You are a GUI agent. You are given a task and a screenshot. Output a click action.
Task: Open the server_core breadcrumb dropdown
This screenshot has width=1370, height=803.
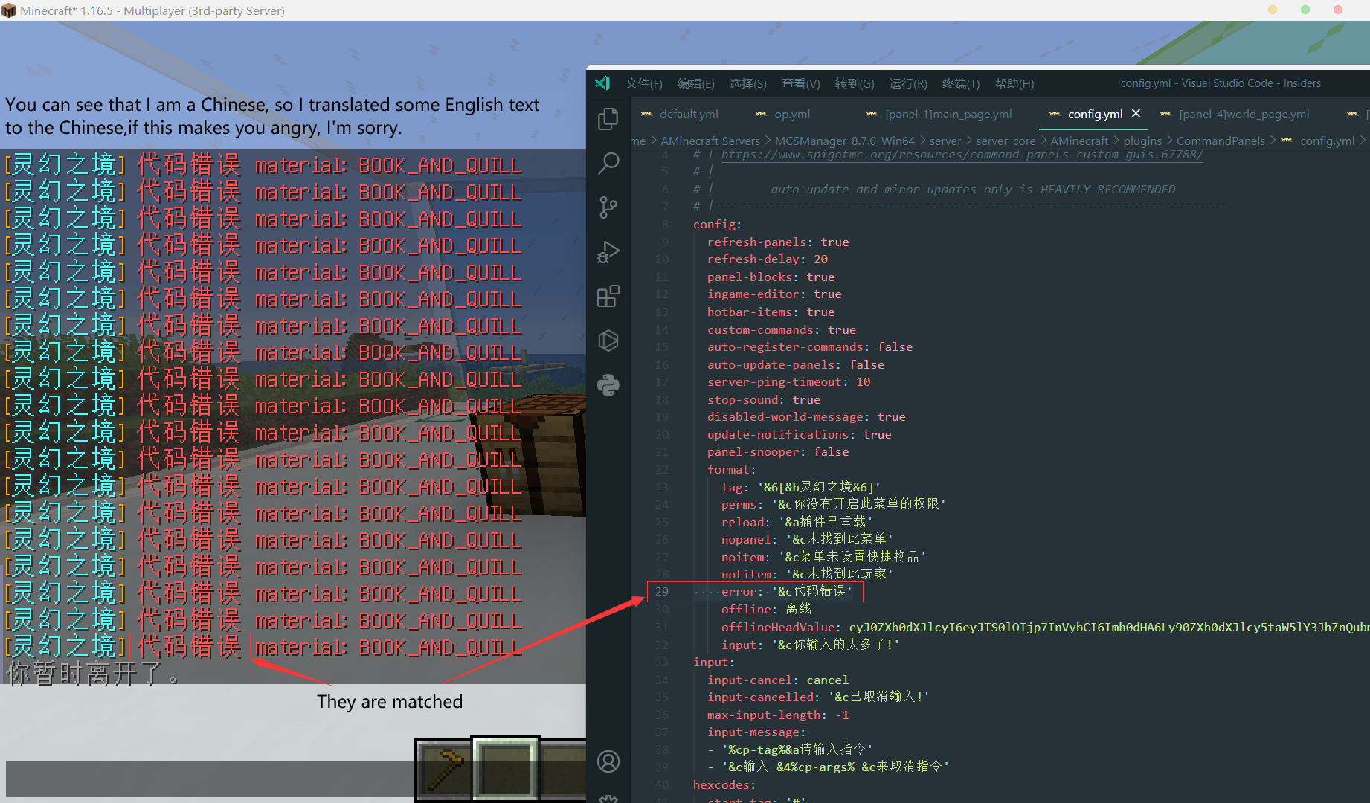[1006, 141]
